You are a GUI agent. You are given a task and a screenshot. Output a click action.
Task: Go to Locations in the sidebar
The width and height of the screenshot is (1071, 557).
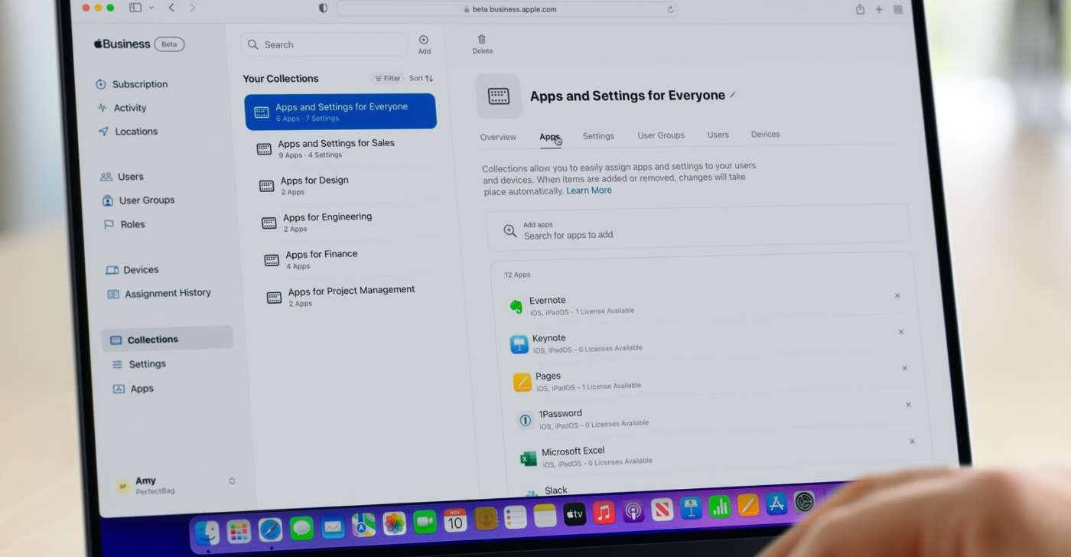pyautogui.click(x=128, y=132)
